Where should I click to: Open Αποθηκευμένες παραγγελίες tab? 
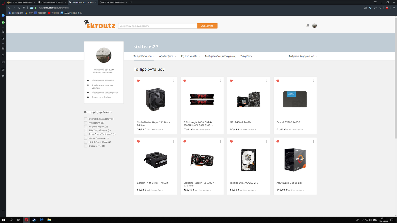(x=220, y=56)
